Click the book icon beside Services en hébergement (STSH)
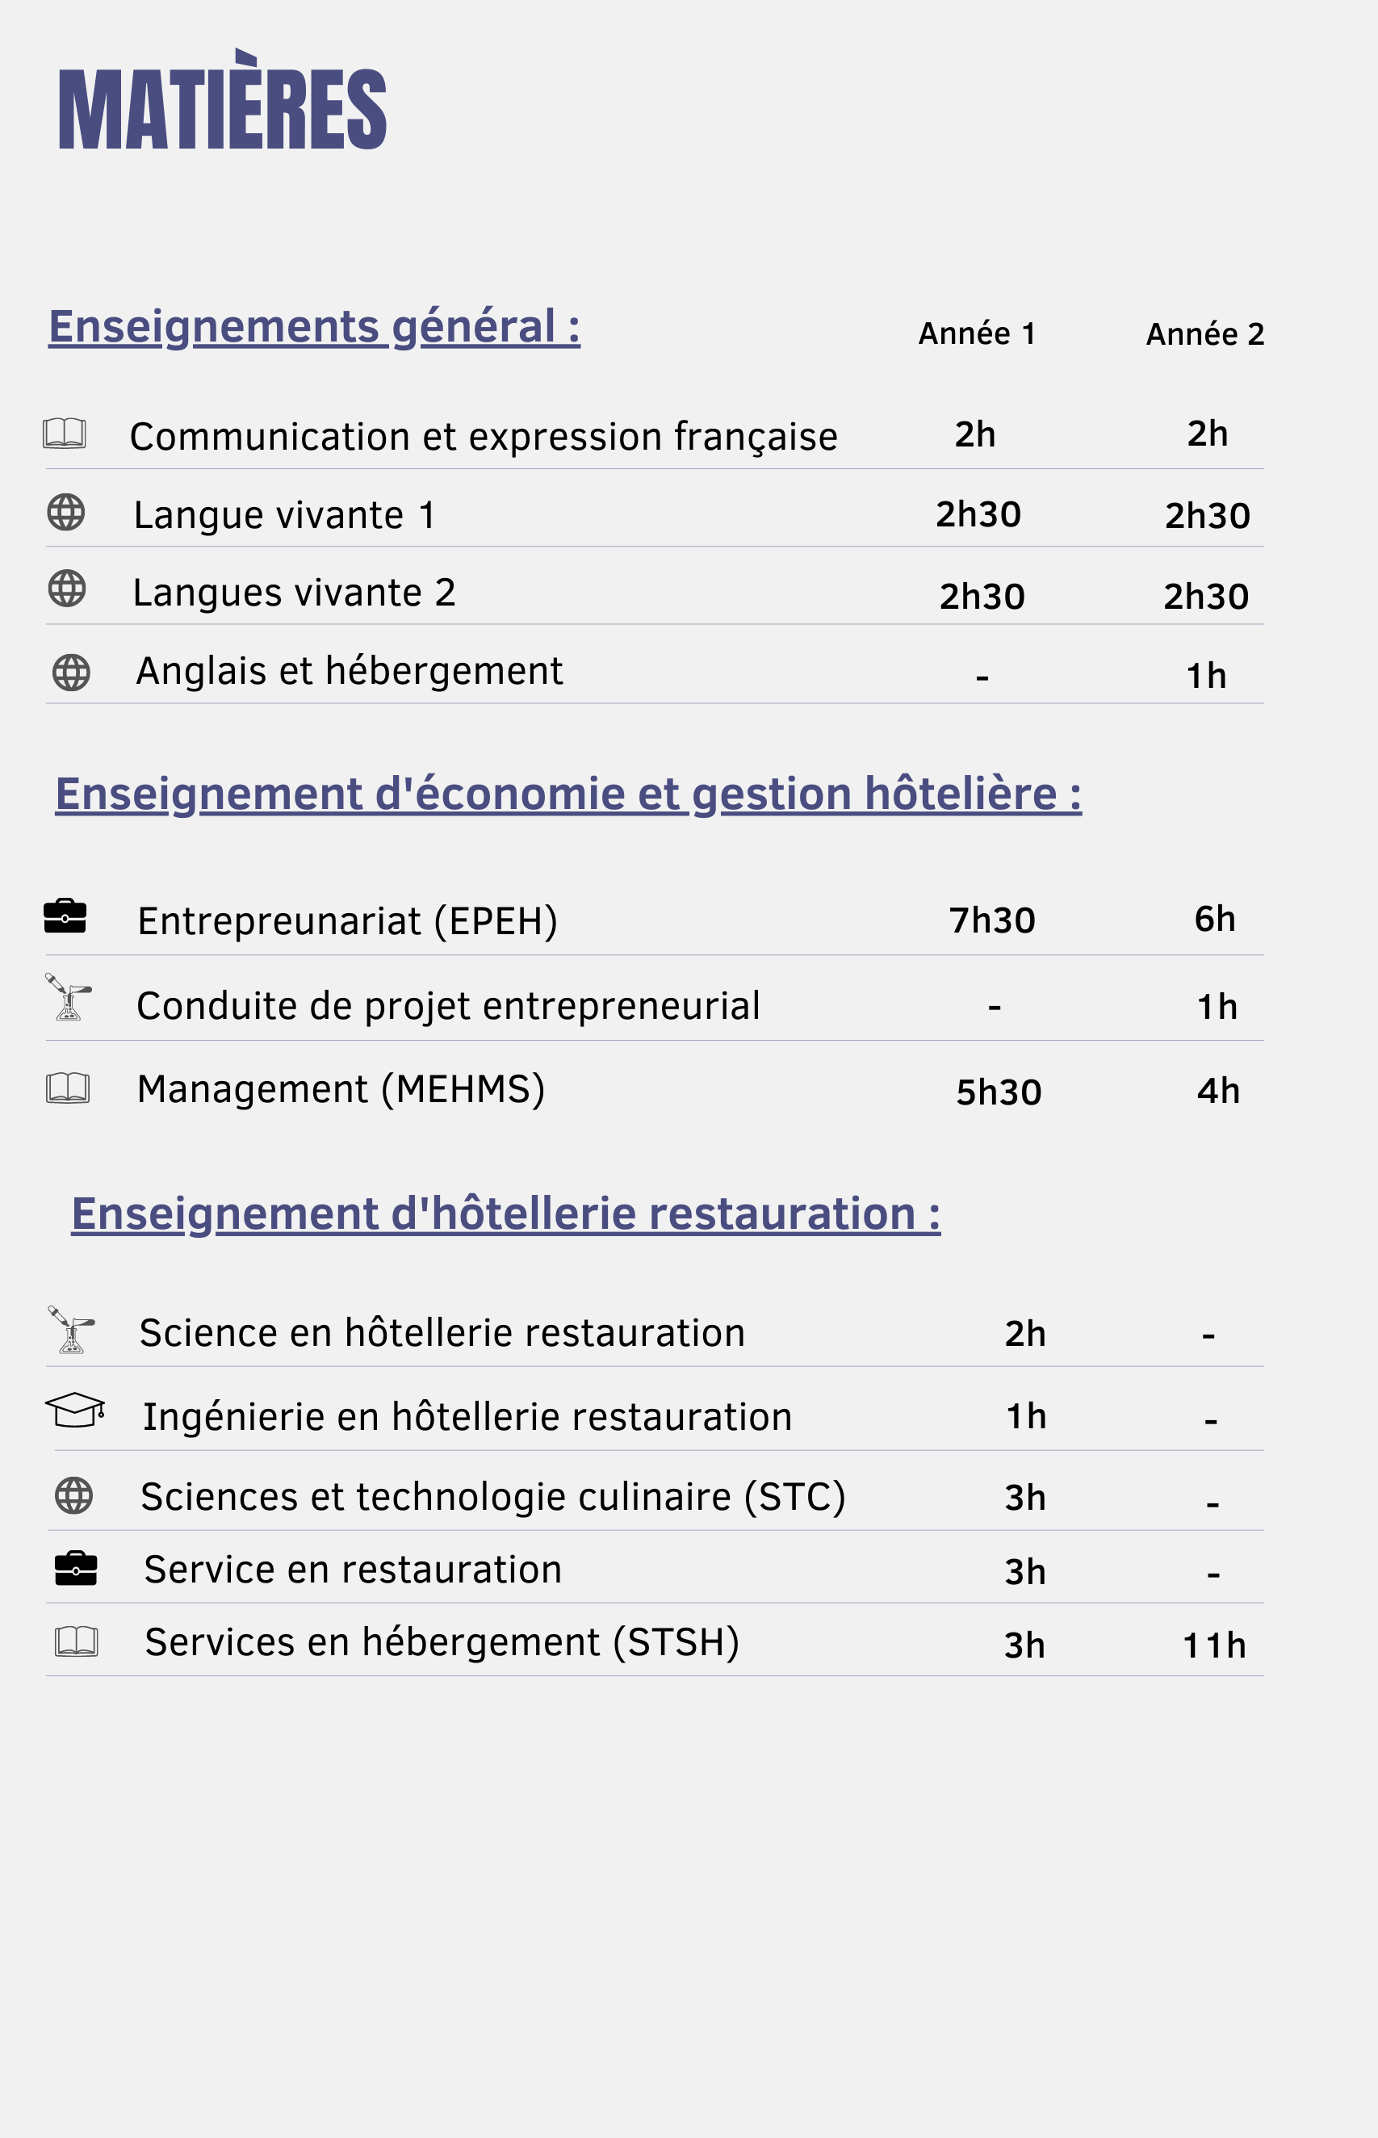The width and height of the screenshot is (1378, 2138). point(77,1641)
